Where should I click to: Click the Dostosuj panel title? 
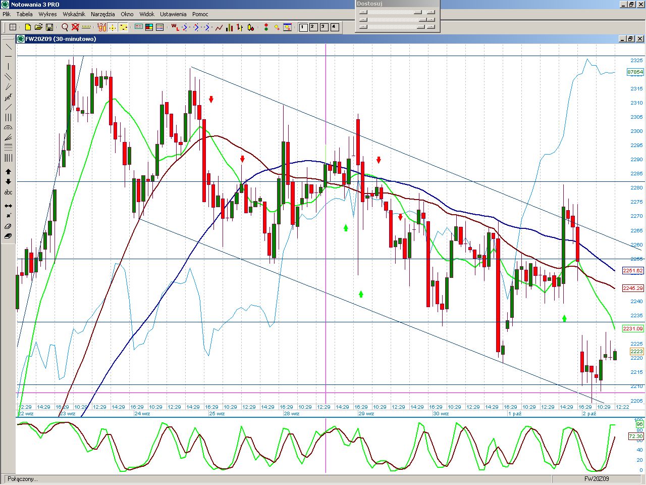(370, 4)
